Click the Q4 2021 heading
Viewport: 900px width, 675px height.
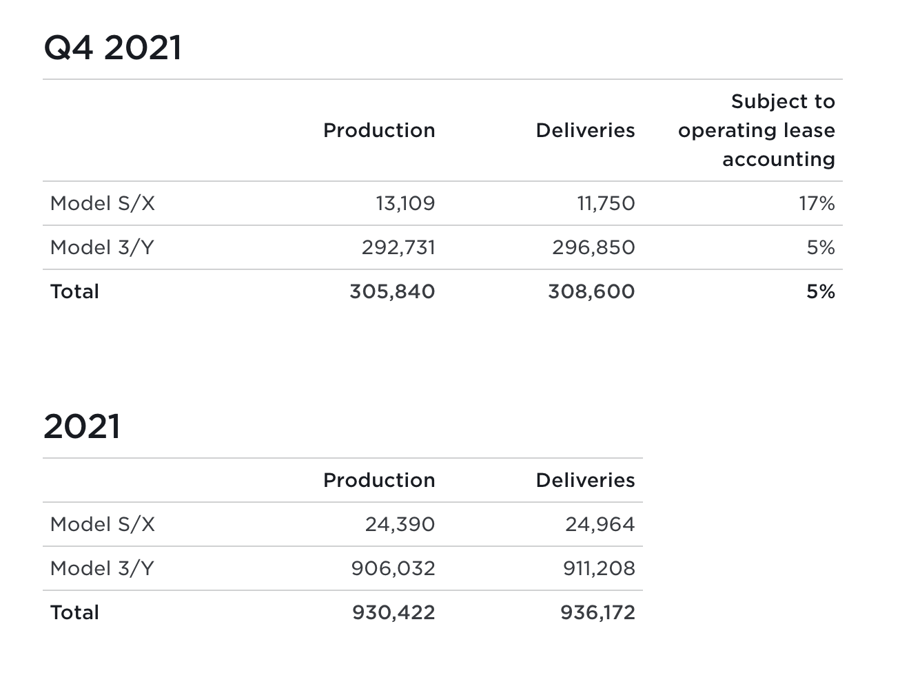113,48
